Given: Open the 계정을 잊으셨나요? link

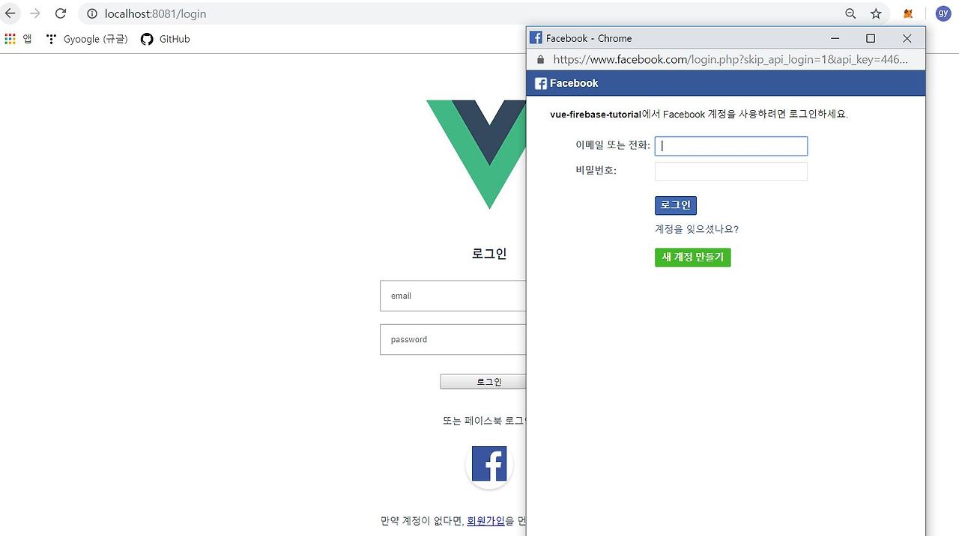Looking at the screenshot, I should [x=697, y=229].
